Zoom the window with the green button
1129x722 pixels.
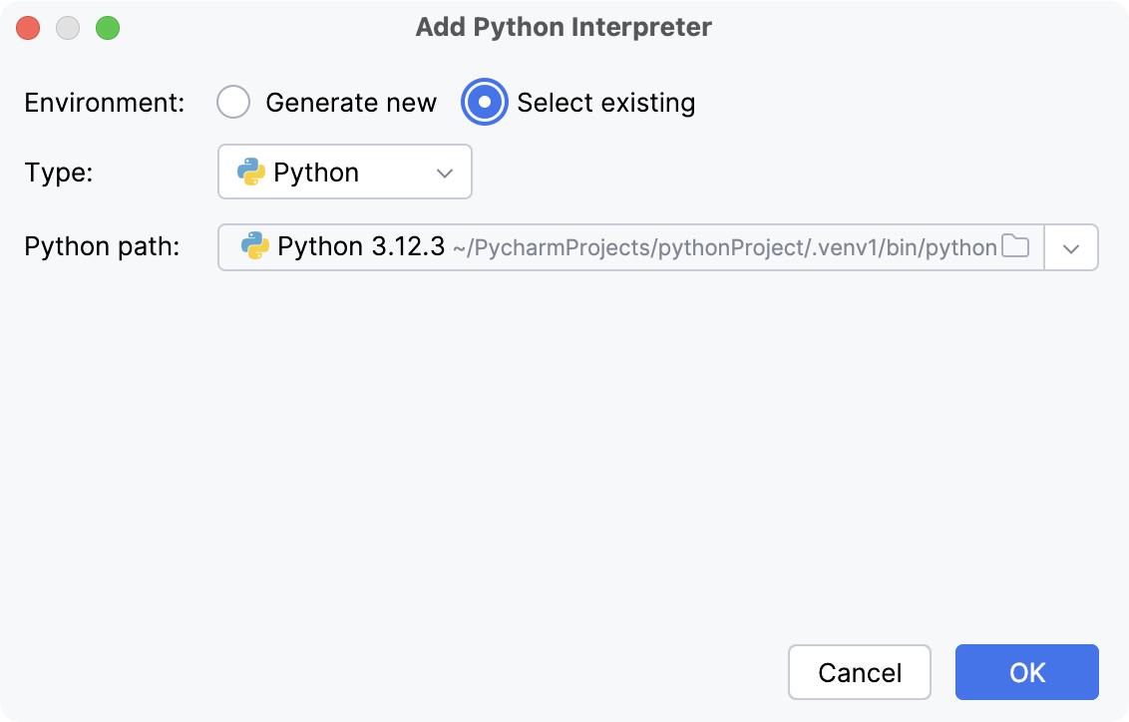(107, 28)
